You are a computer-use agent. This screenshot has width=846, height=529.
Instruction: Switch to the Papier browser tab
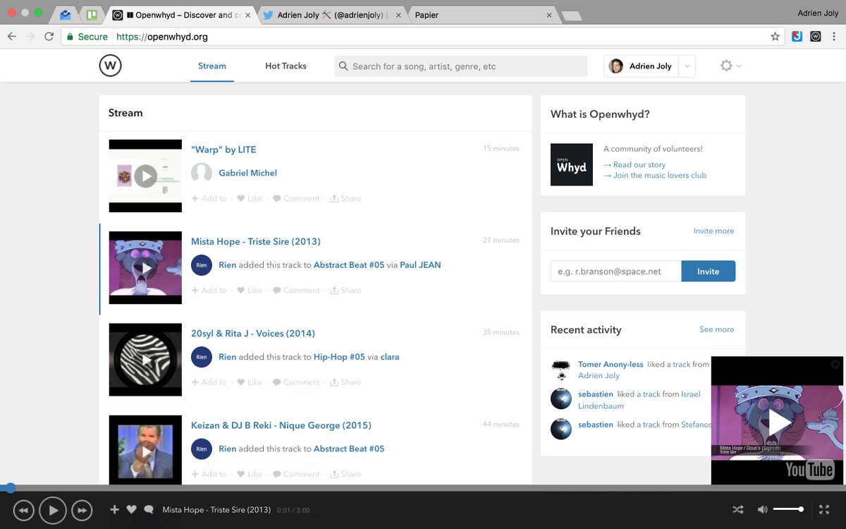click(483, 15)
